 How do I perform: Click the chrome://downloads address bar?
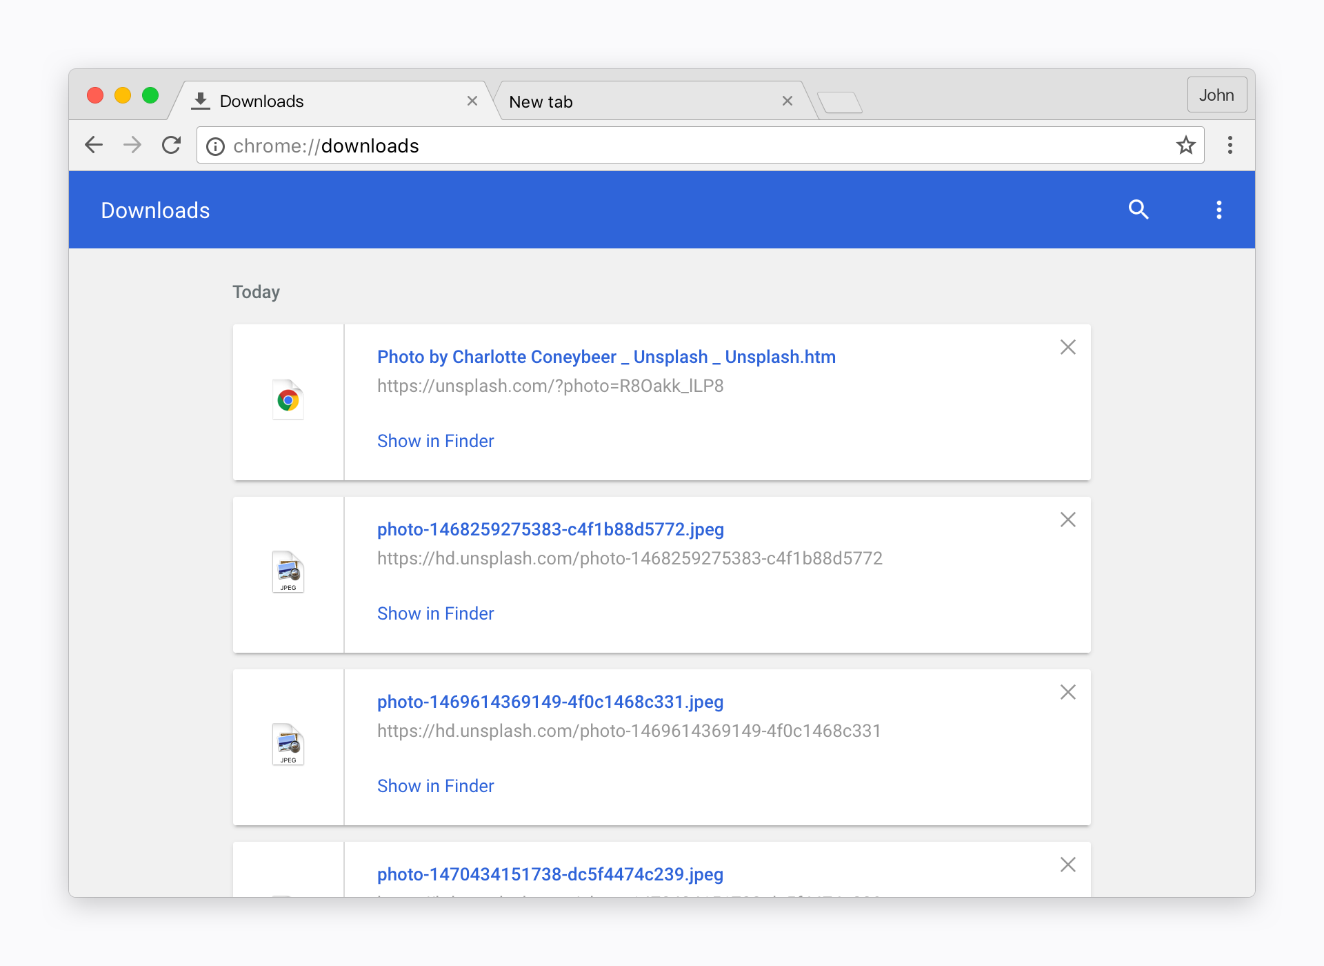click(x=690, y=146)
